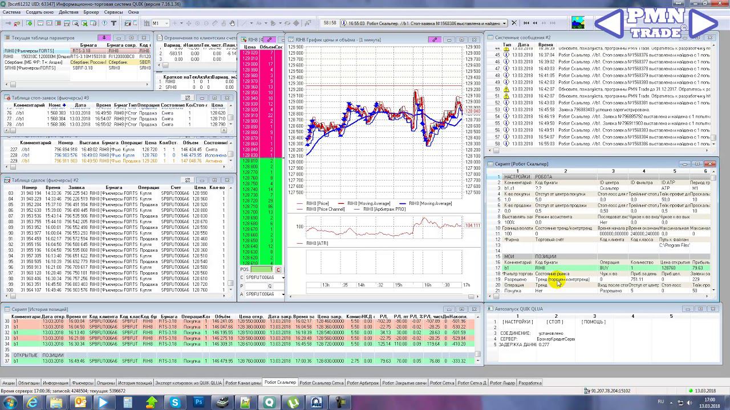Click the red C button in order book
The height and width of the screenshot is (410, 730).
278,269
